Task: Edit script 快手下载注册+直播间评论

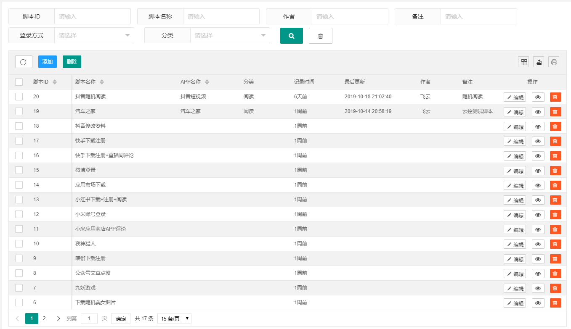Action: 515,156
